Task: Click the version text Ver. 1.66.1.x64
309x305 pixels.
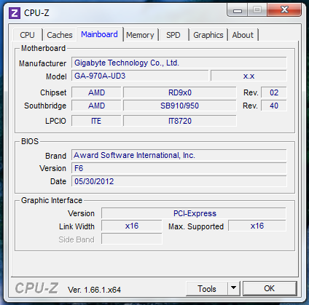Action: pos(94,290)
